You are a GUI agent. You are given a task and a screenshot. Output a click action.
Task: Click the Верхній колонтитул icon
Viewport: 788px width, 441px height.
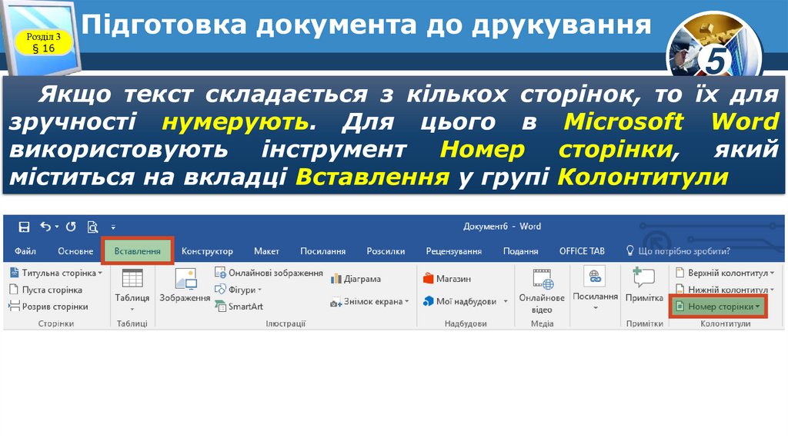679,273
